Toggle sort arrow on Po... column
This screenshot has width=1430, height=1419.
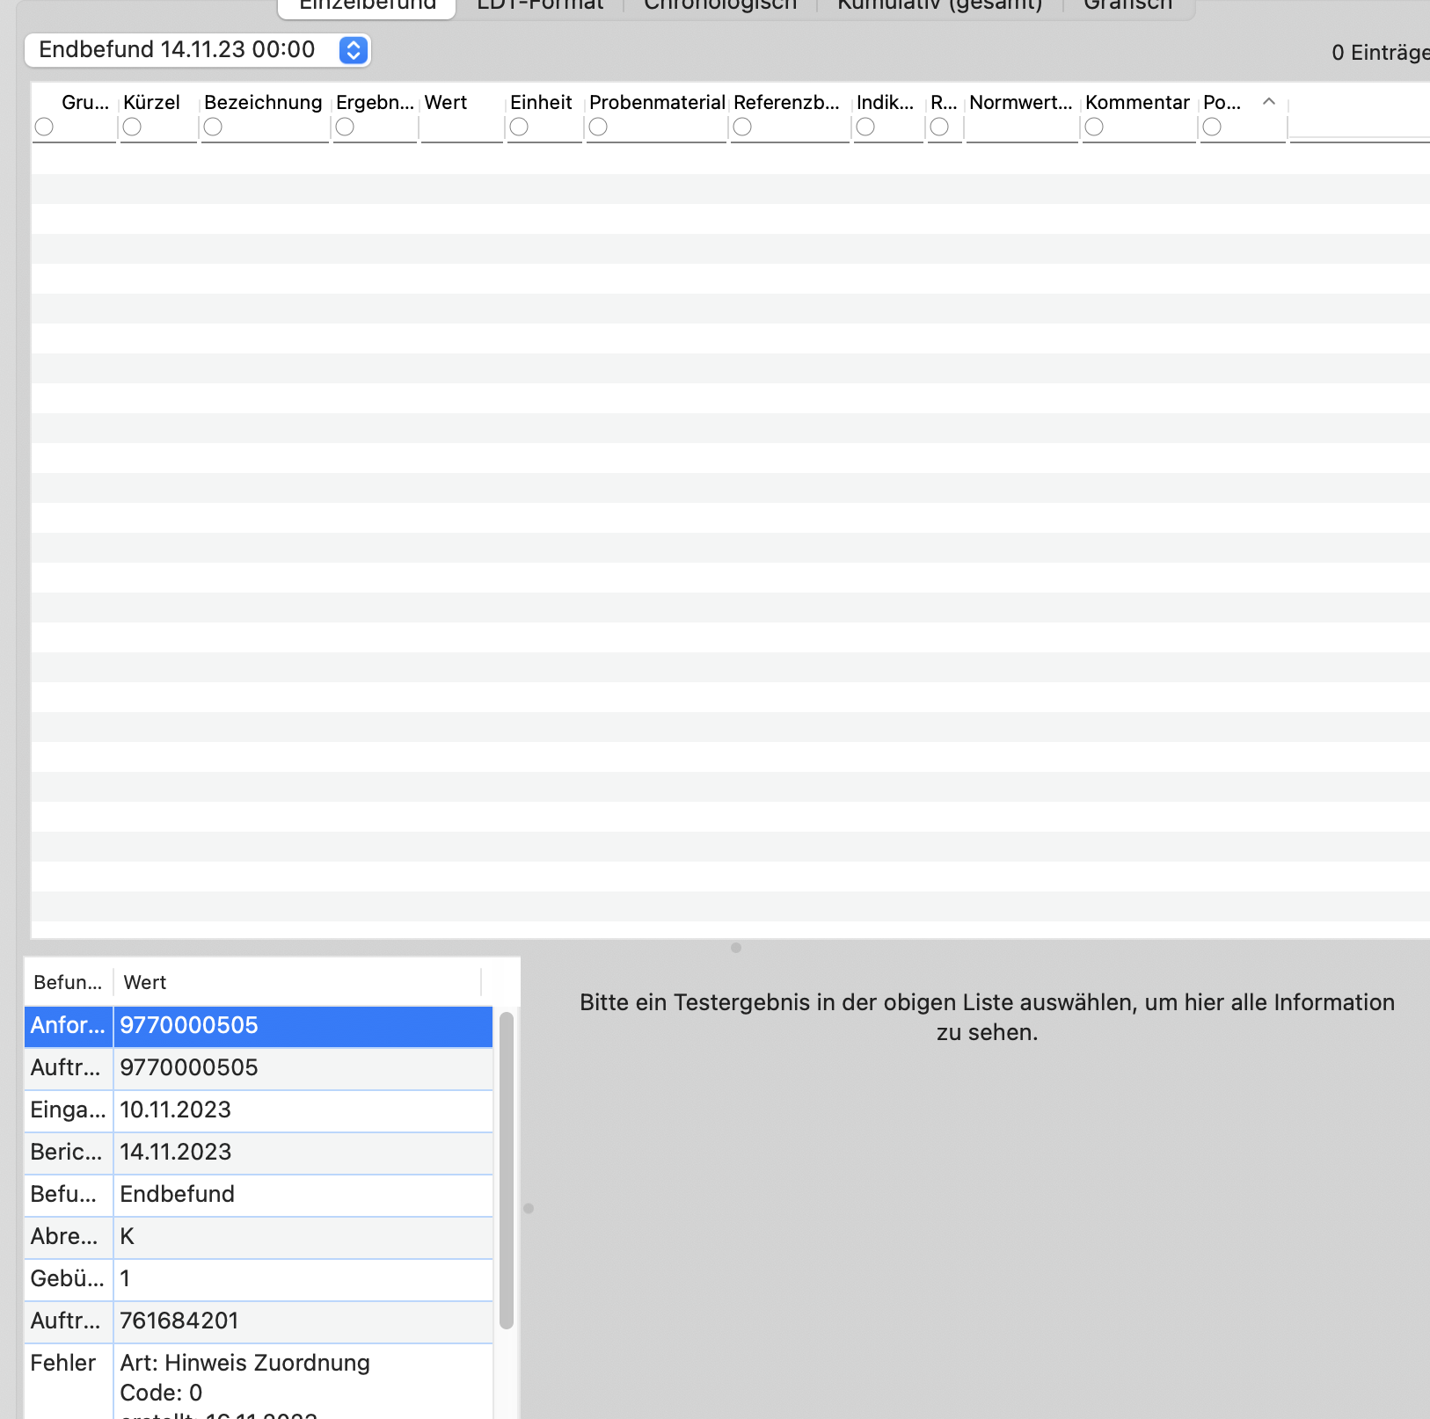[1268, 102]
